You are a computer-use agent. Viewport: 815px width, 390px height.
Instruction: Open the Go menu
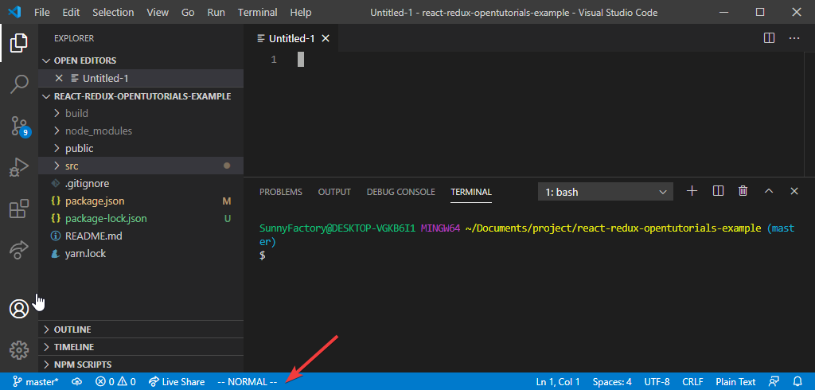click(188, 12)
